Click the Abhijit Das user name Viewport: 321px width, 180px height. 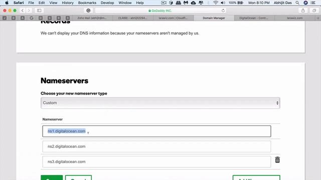pos(283,3)
